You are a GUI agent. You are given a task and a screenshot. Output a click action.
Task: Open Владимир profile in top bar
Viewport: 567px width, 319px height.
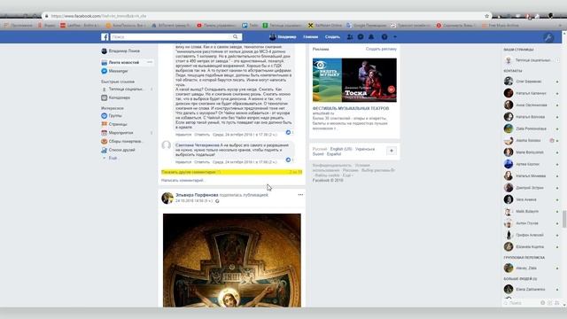point(283,37)
